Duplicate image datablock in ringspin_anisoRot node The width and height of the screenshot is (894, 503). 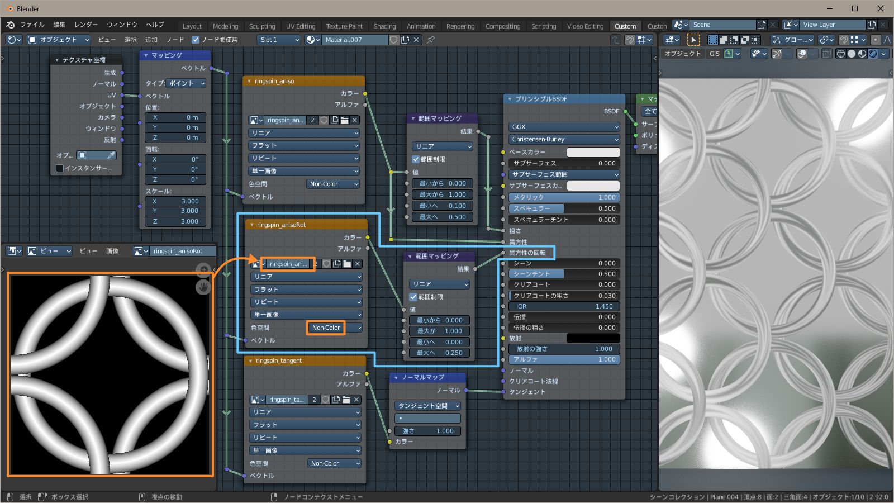pyautogui.click(x=336, y=264)
